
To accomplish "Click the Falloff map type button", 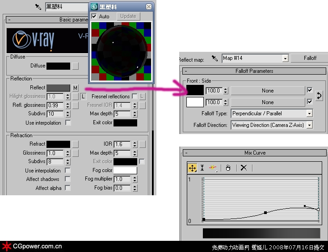I will point(310,58).
